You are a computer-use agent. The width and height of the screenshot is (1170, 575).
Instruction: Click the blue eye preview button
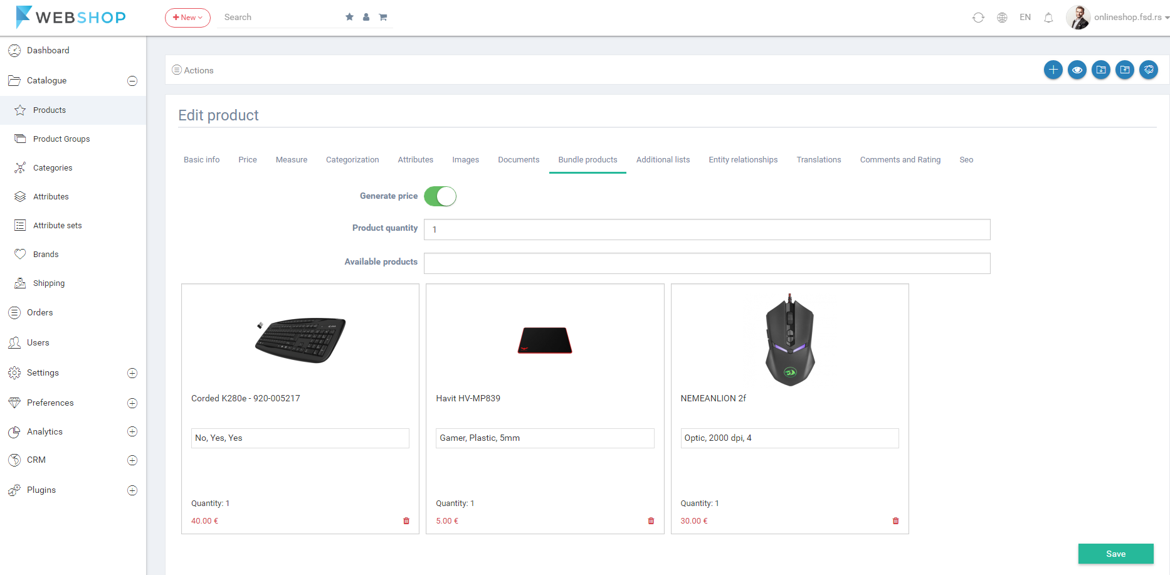click(x=1077, y=70)
